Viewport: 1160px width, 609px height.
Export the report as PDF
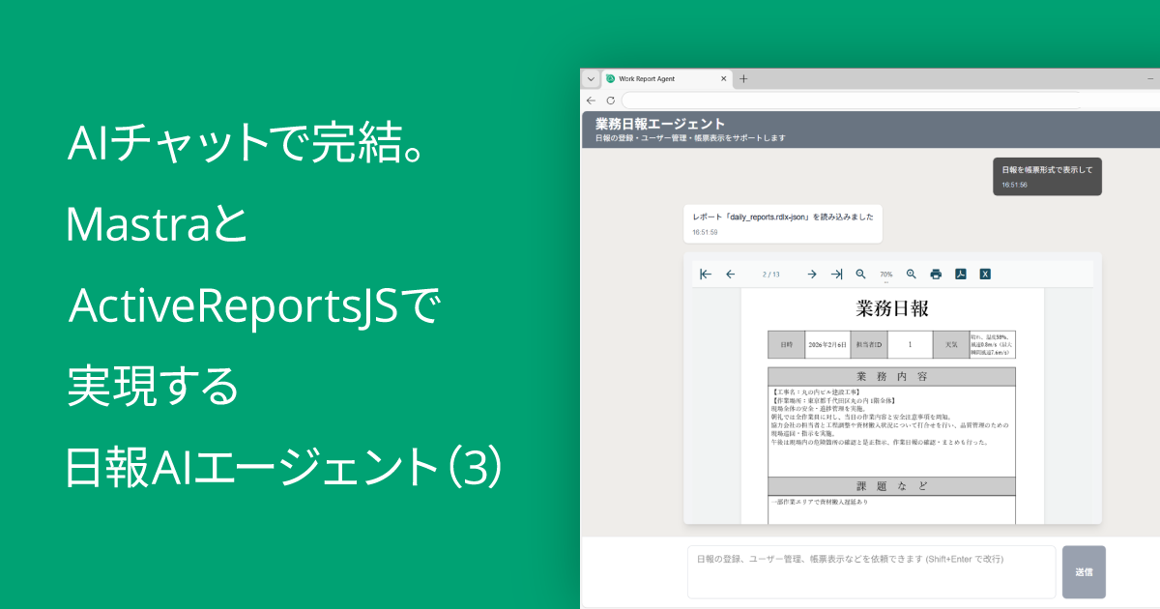pos(961,274)
